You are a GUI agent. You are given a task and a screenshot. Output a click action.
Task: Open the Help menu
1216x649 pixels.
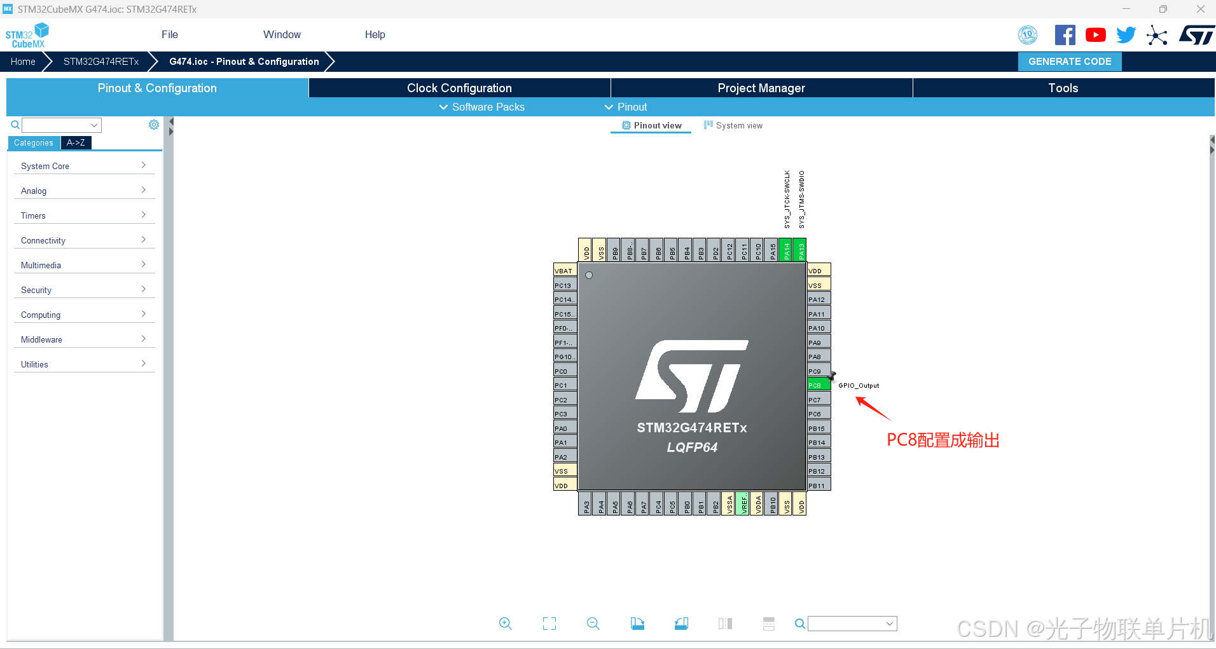click(x=375, y=34)
